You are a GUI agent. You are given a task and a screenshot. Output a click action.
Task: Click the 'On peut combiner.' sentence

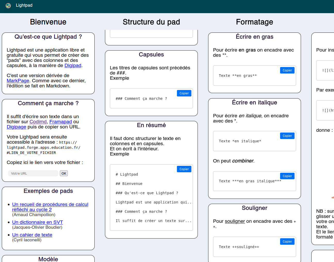[234, 161]
